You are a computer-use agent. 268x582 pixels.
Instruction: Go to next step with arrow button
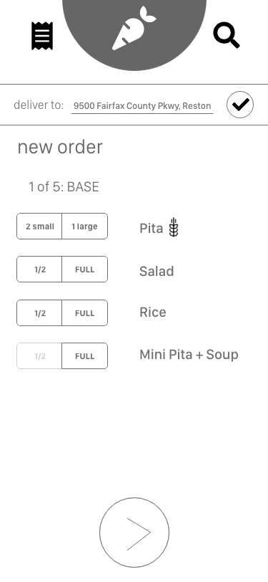coord(134,533)
